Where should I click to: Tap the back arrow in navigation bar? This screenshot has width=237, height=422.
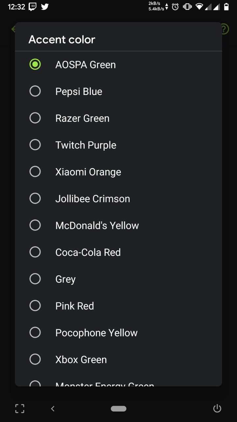[x=53, y=409]
